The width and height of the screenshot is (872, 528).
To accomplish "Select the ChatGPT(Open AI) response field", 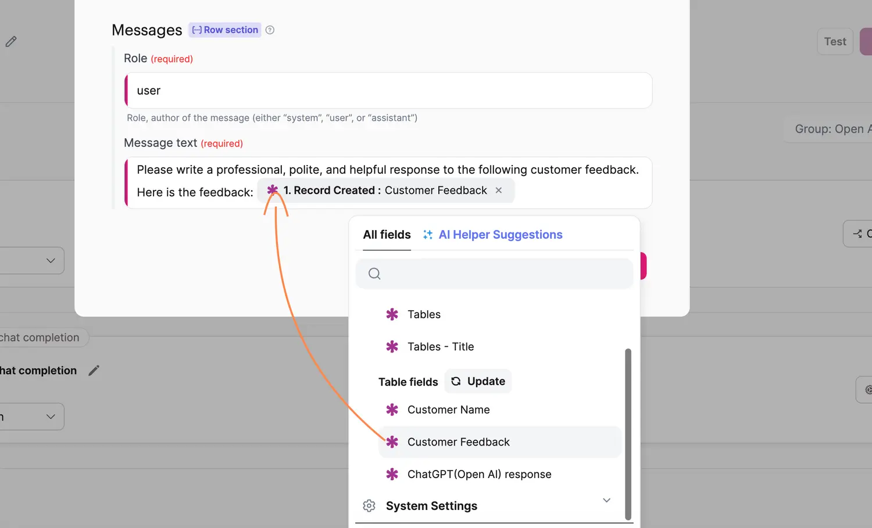I will [x=480, y=474].
